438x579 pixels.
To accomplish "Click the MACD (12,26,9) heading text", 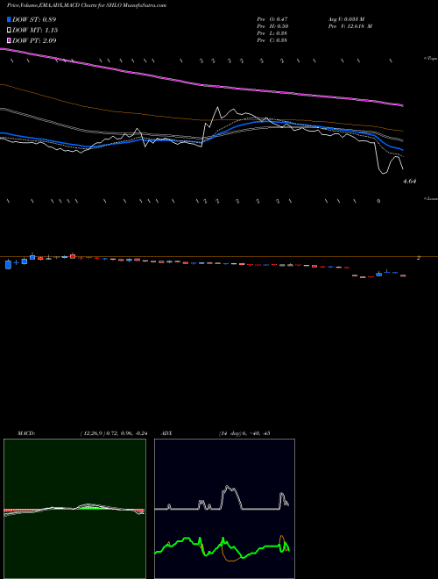I will point(82,433).
